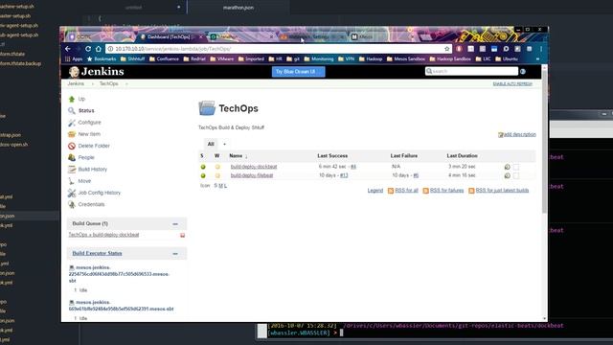Screen dimensions: 613x345
Task: Click build-deploy-filebeat green status ball
Action: pyautogui.click(x=203, y=175)
